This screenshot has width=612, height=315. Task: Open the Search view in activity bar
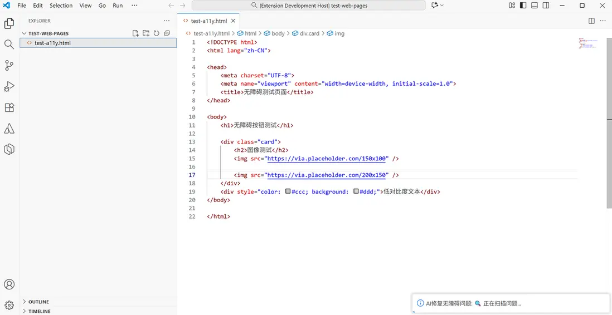(9, 45)
